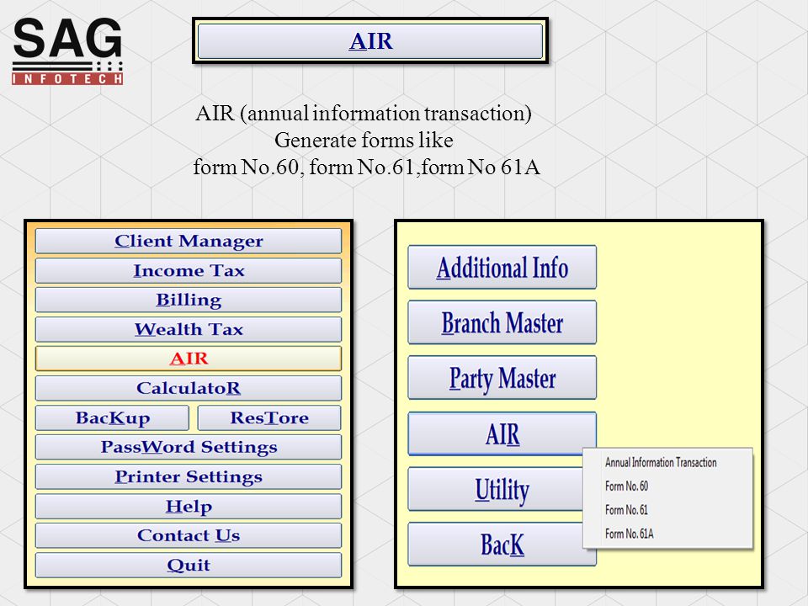
Task: Open the Help button
Action: (188, 507)
